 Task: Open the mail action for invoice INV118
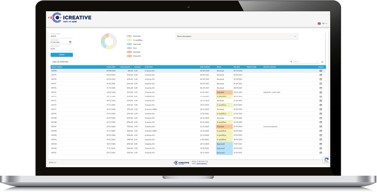[321, 79]
